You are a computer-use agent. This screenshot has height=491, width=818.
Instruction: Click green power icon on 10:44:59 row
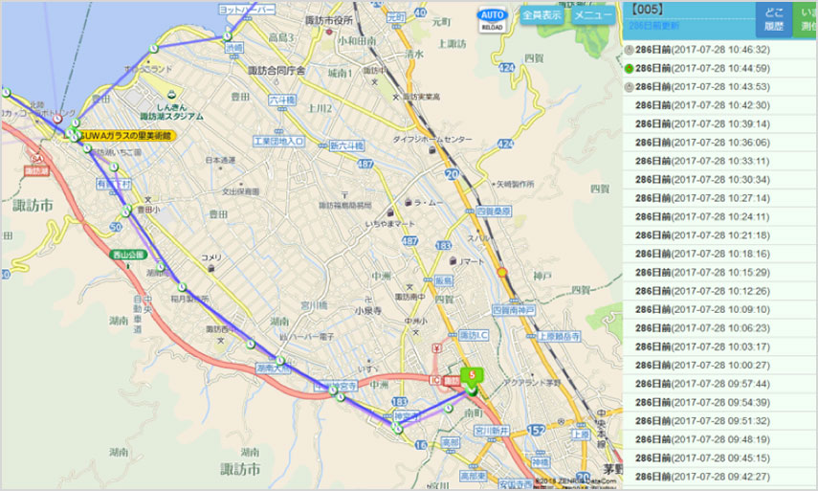coord(630,68)
